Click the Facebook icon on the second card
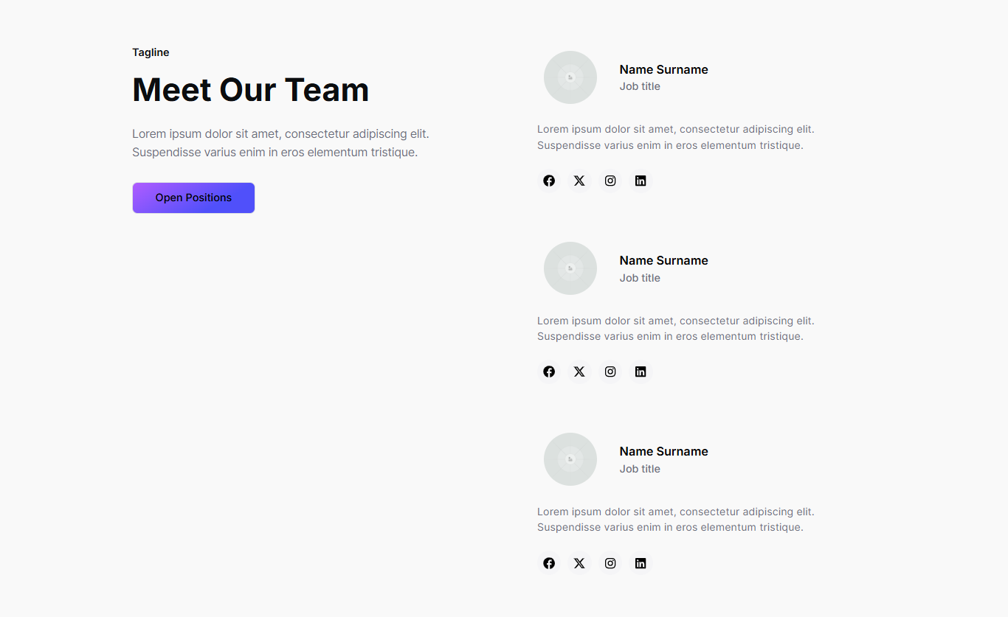Screen dimensions: 1008x617 [549, 372]
